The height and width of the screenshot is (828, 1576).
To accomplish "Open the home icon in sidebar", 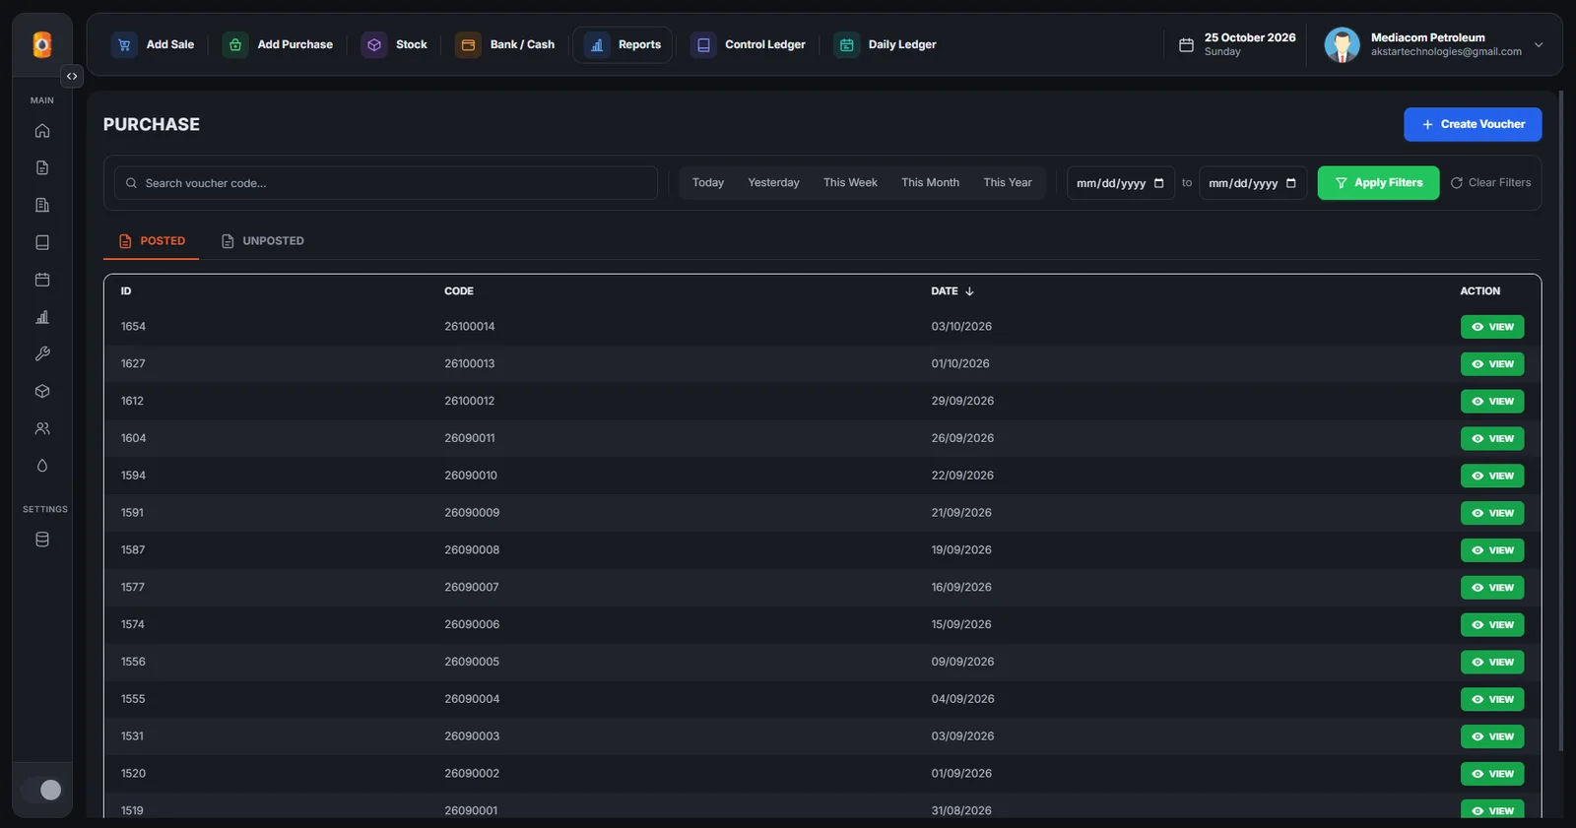I will pyautogui.click(x=42, y=131).
